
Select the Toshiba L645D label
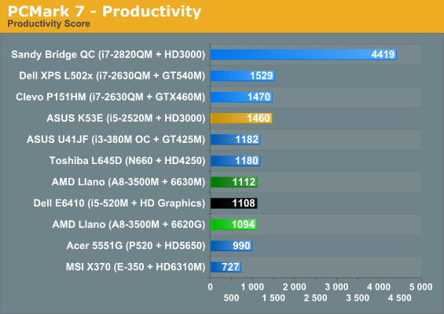pos(127,161)
